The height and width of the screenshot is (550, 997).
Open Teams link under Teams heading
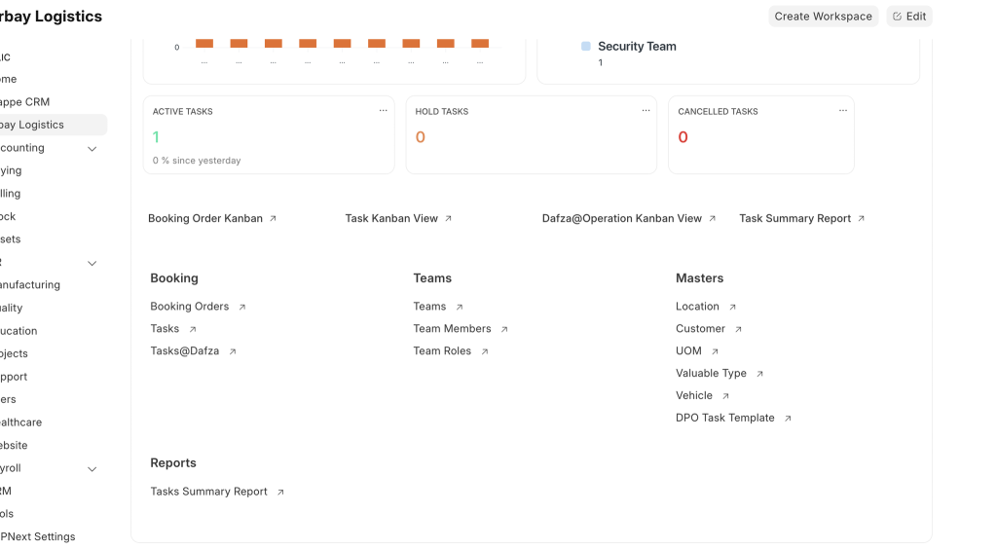pos(429,307)
